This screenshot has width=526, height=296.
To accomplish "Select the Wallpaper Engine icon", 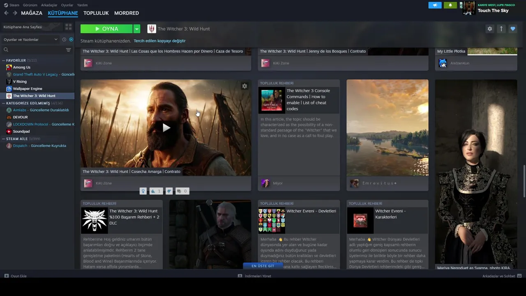I will point(9,89).
